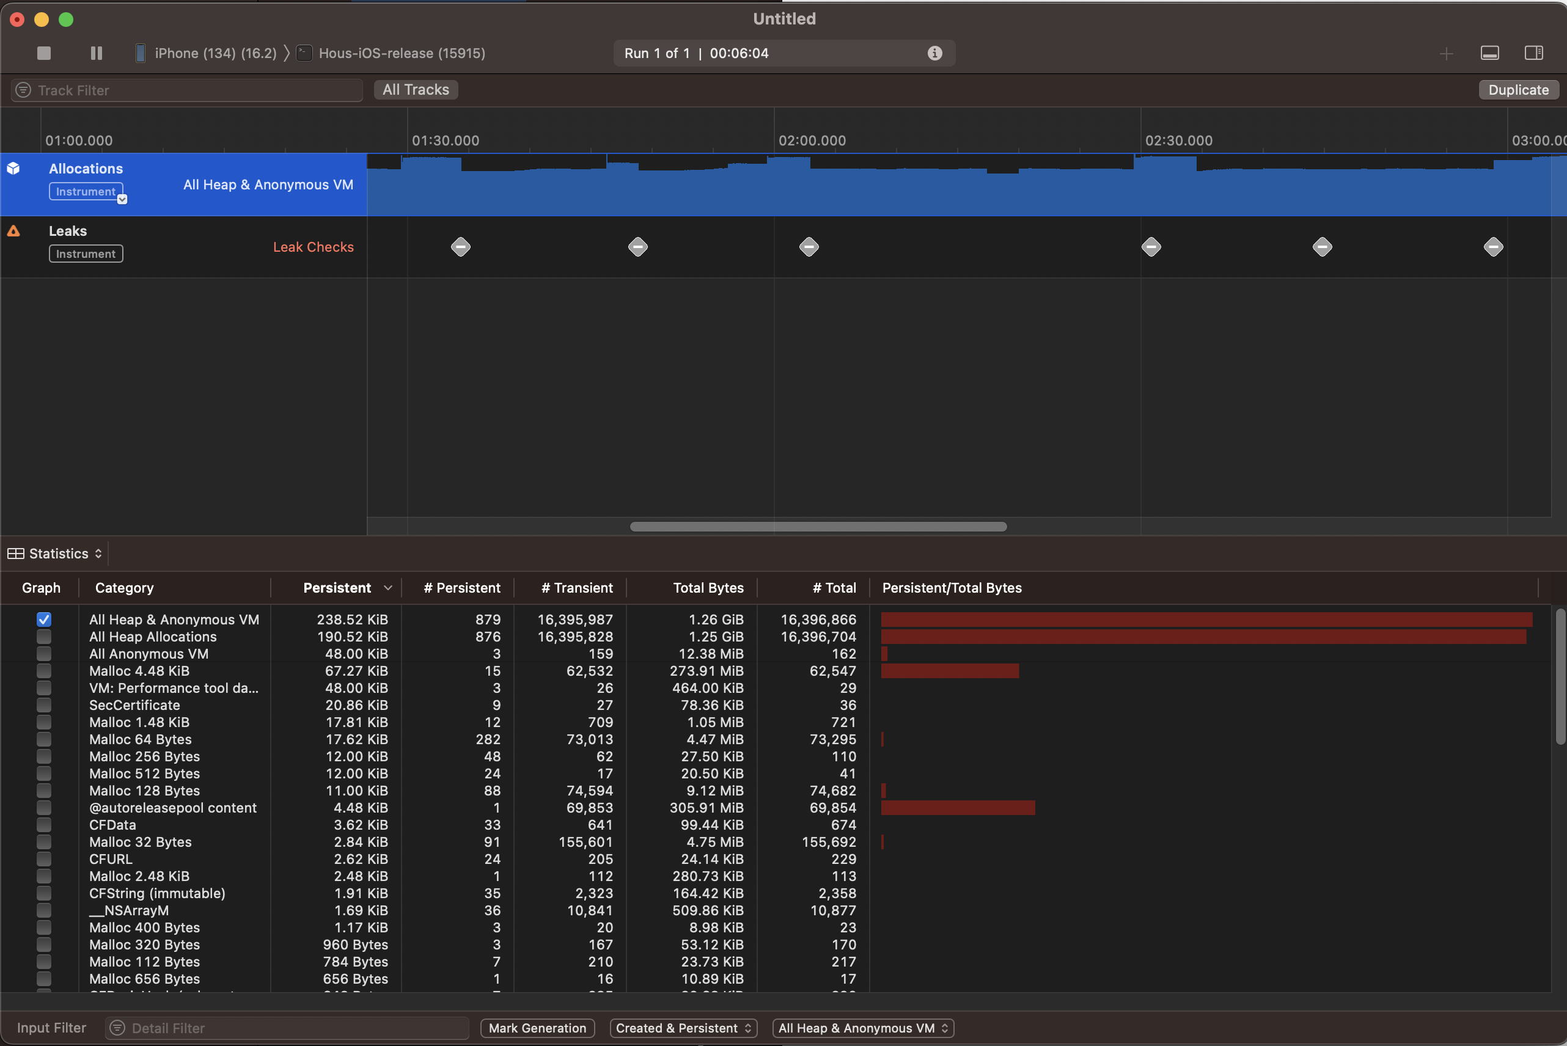The image size is (1567, 1046).
Task: Open All Heap & Anonymous VM bottom dropdown
Action: pyautogui.click(x=862, y=1028)
